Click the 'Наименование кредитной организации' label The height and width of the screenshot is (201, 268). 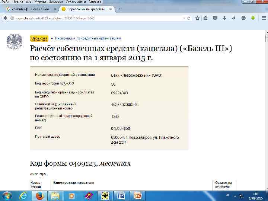(x=65, y=75)
